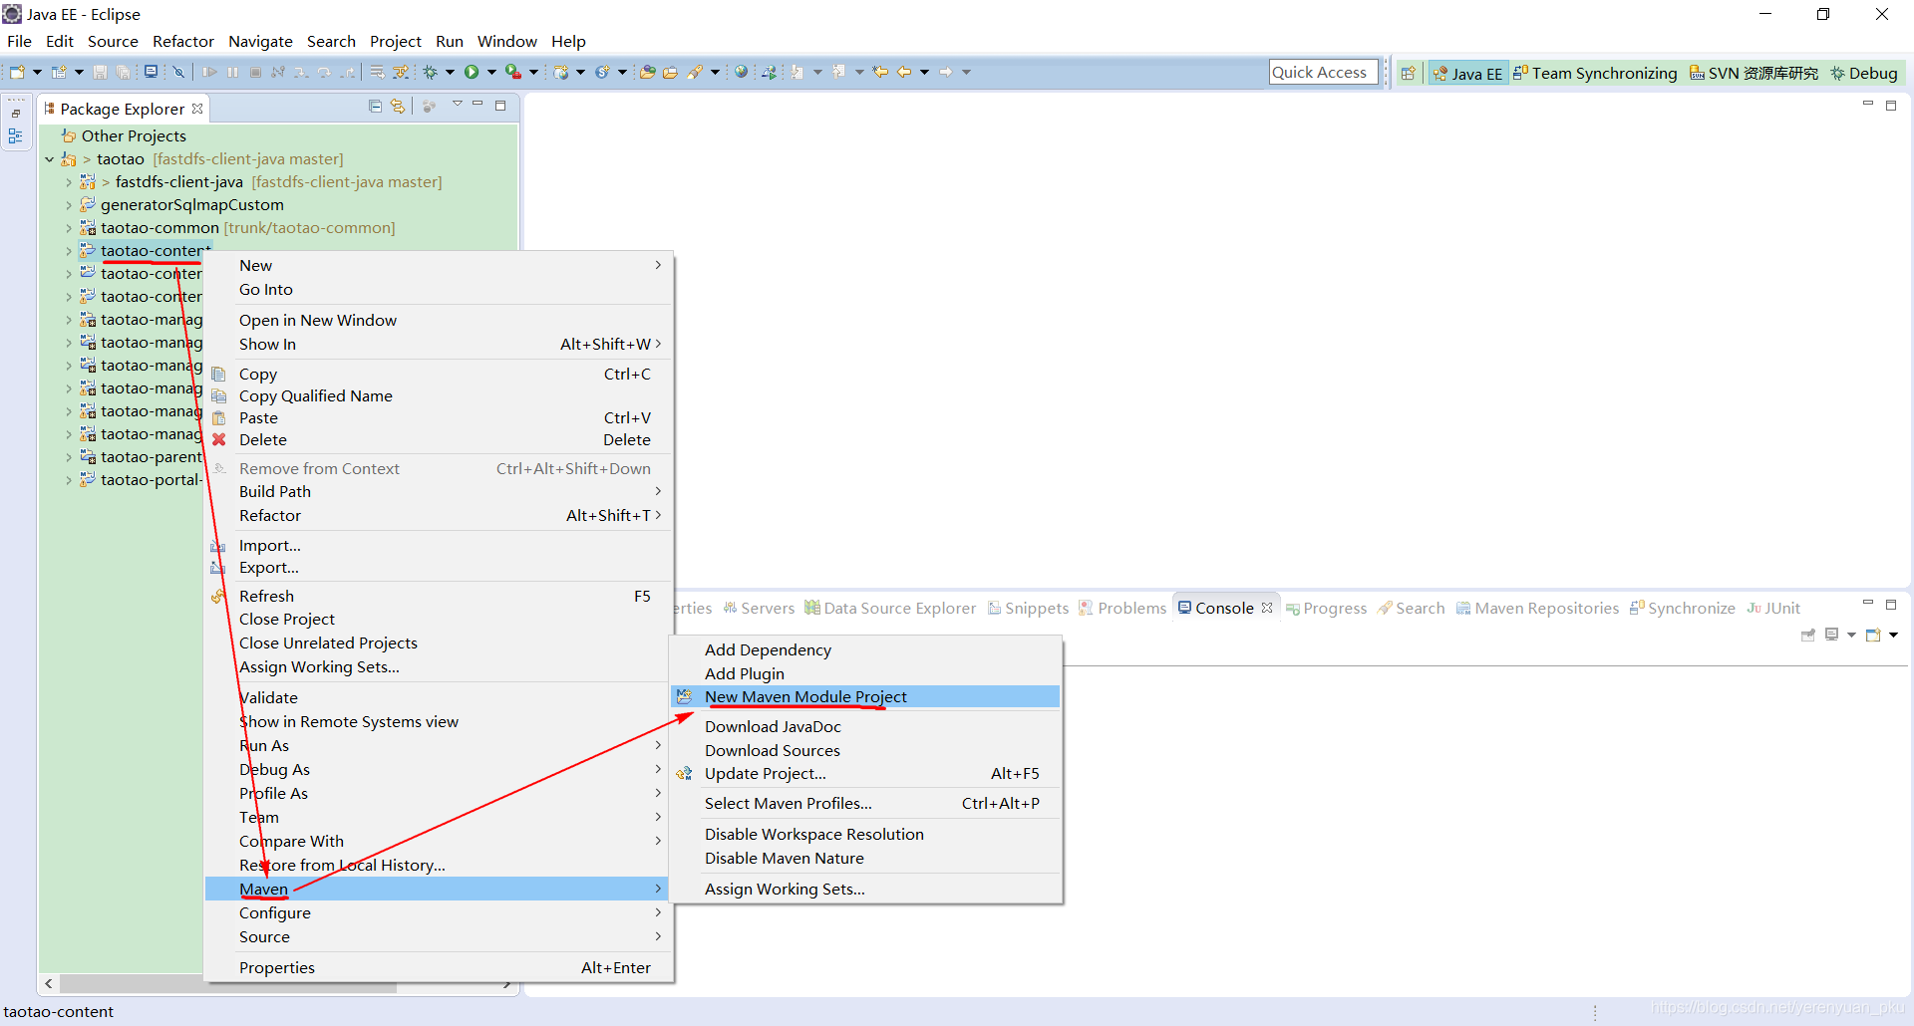Maximize the editor area
Viewport: 1914px width, 1026px height.
[1891, 105]
